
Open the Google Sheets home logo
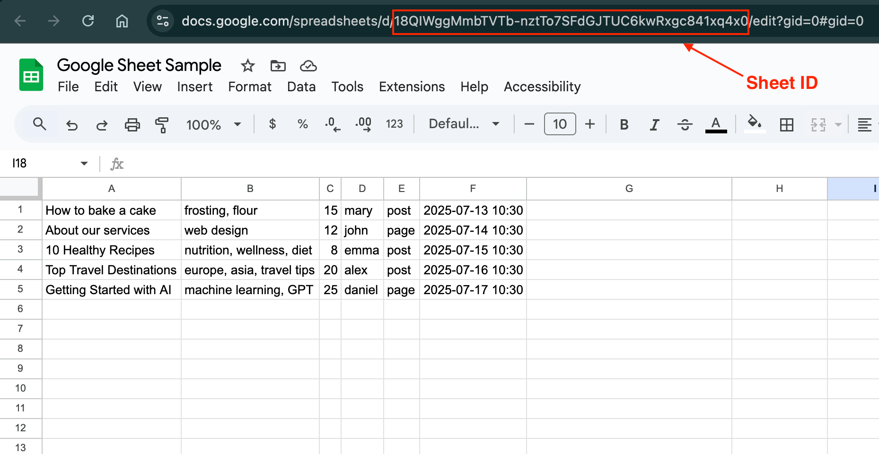click(x=31, y=75)
